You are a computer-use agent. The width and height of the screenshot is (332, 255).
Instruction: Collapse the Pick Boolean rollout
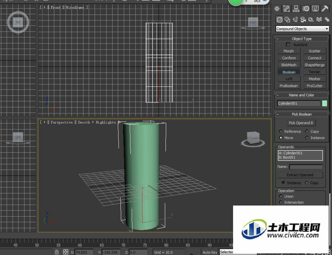click(302, 114)
